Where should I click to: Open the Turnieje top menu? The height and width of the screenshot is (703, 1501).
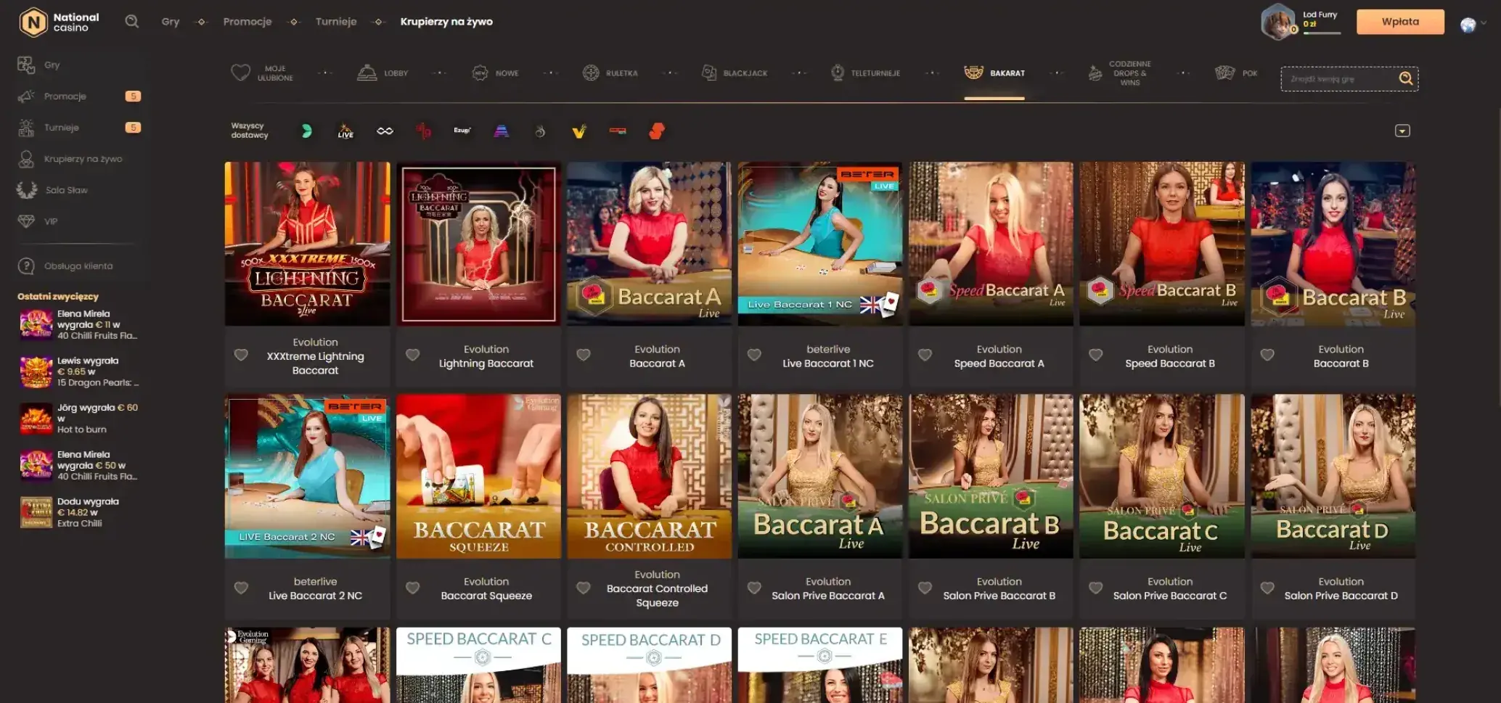(336, 22)
